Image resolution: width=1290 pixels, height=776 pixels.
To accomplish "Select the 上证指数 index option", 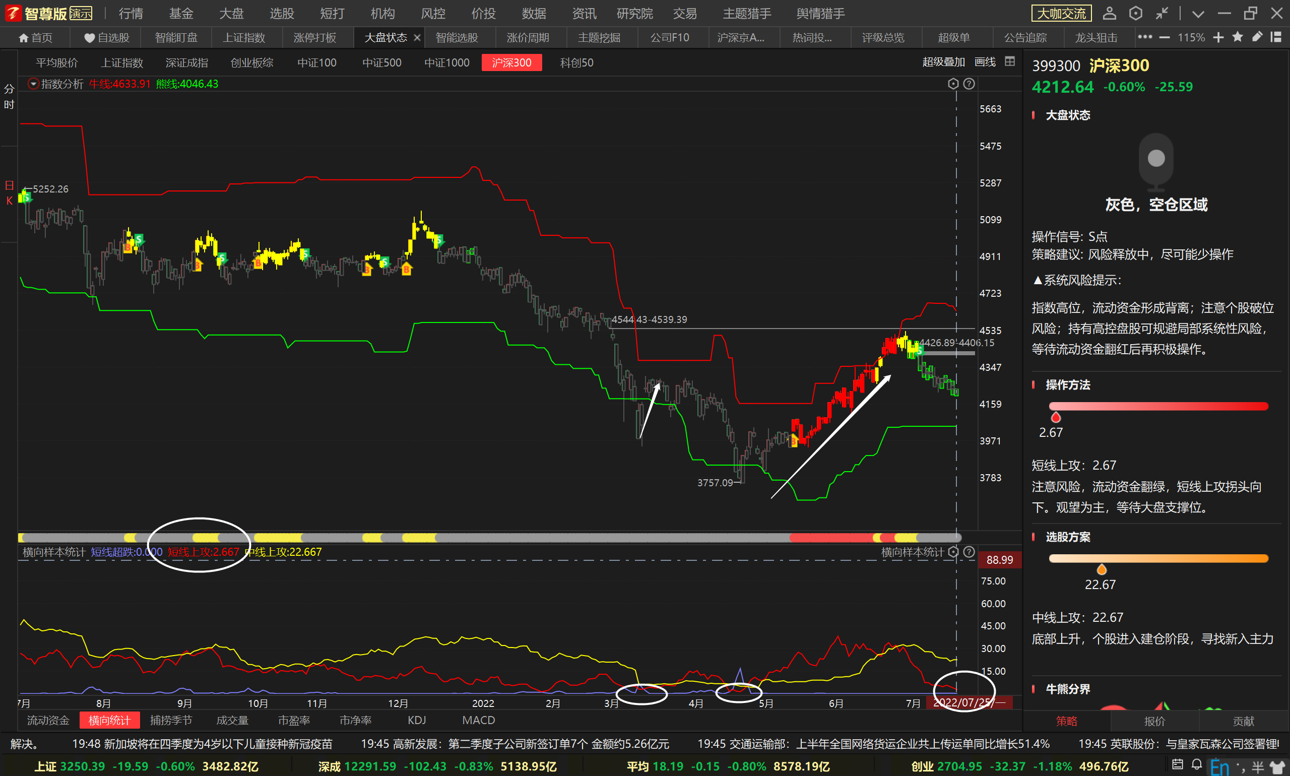I will tap(122, 63).
